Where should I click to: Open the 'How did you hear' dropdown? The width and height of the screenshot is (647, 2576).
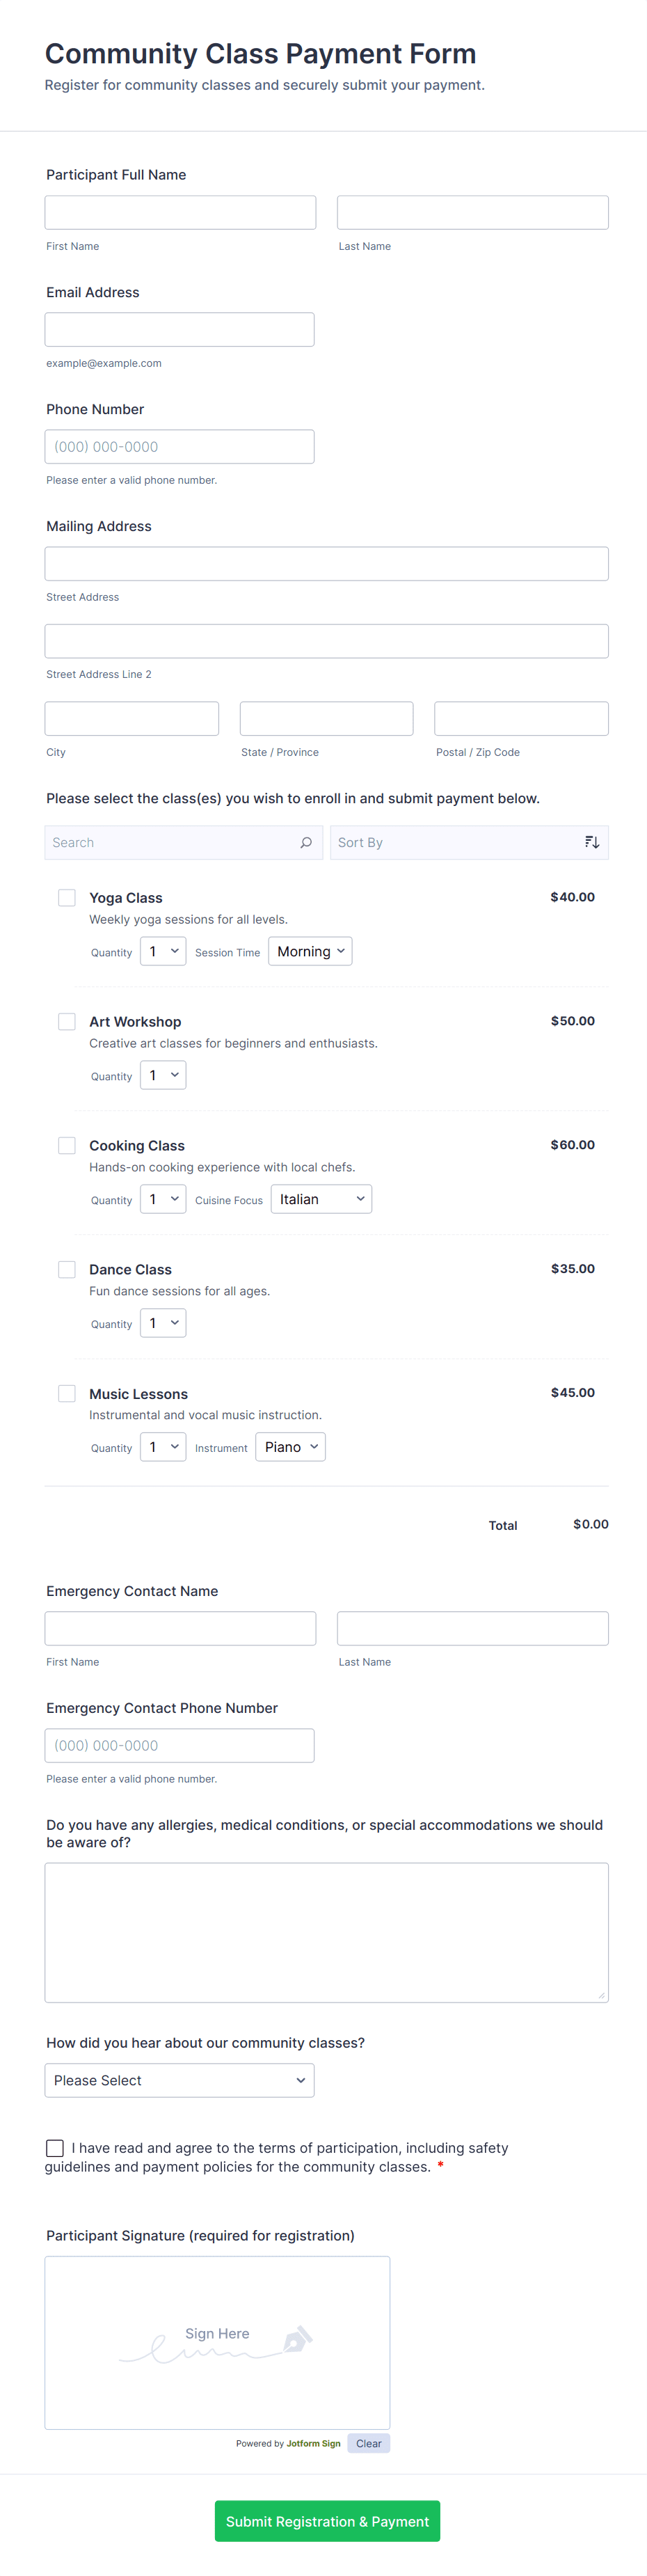tap(179, 2080)
